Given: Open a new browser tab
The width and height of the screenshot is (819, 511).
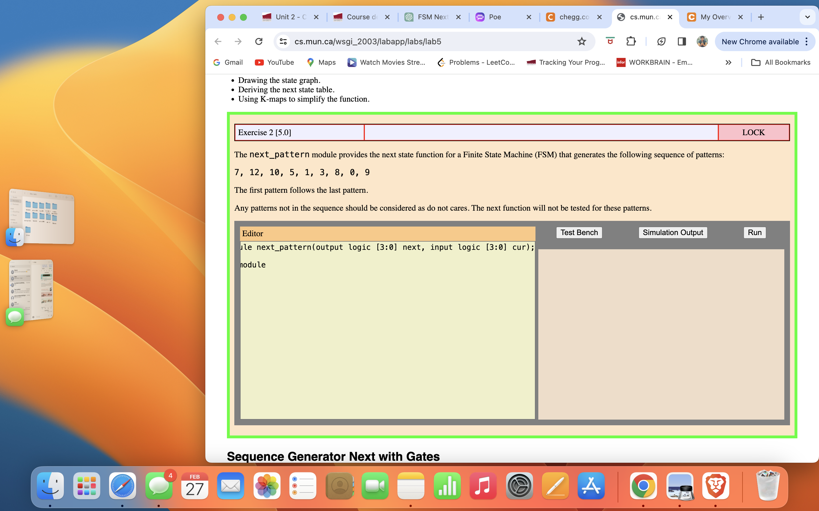Looking at the screenshot, I should pyautogui.click(x=761, y=17).
